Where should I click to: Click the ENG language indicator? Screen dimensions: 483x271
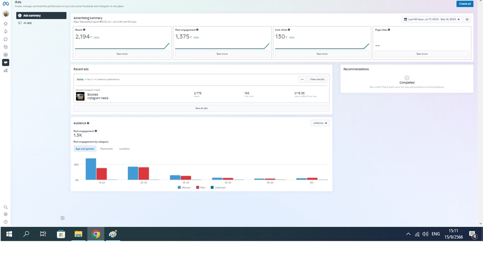pyautogui.click(x=436, y=234)
